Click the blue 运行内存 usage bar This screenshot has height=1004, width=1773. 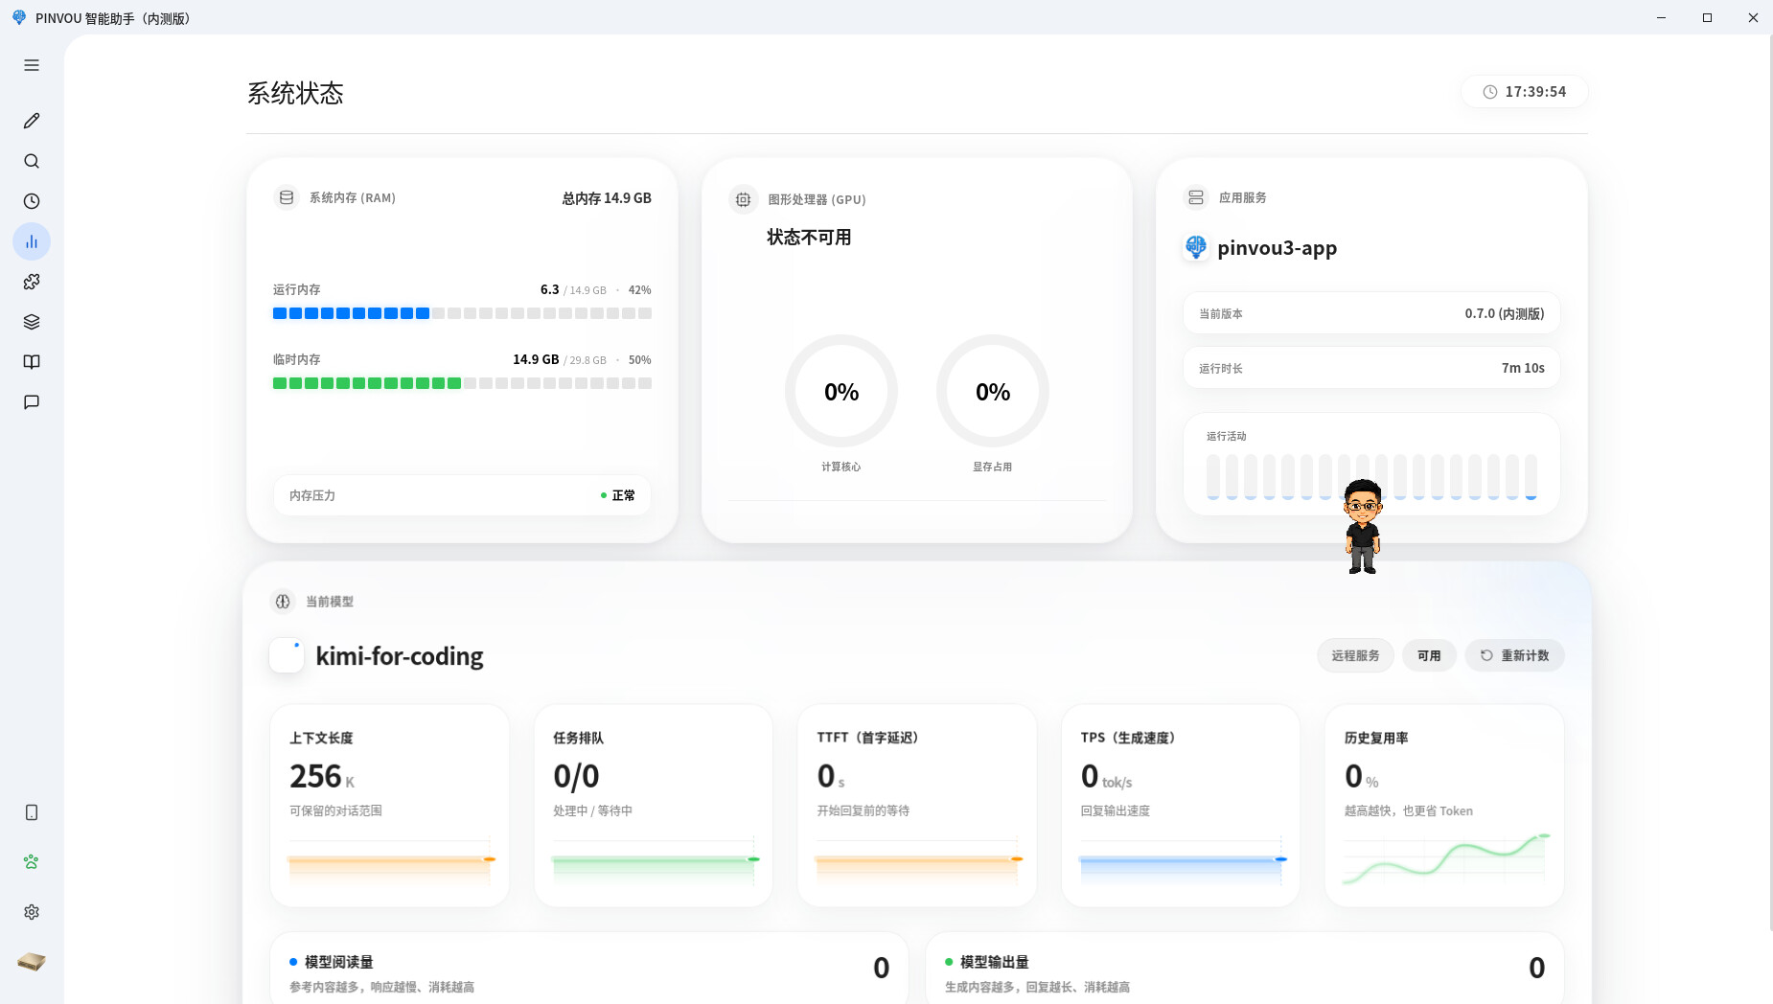[x=462, y=313]
